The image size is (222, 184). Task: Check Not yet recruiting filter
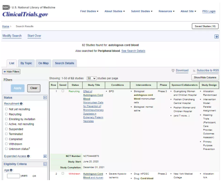[6, 109]
